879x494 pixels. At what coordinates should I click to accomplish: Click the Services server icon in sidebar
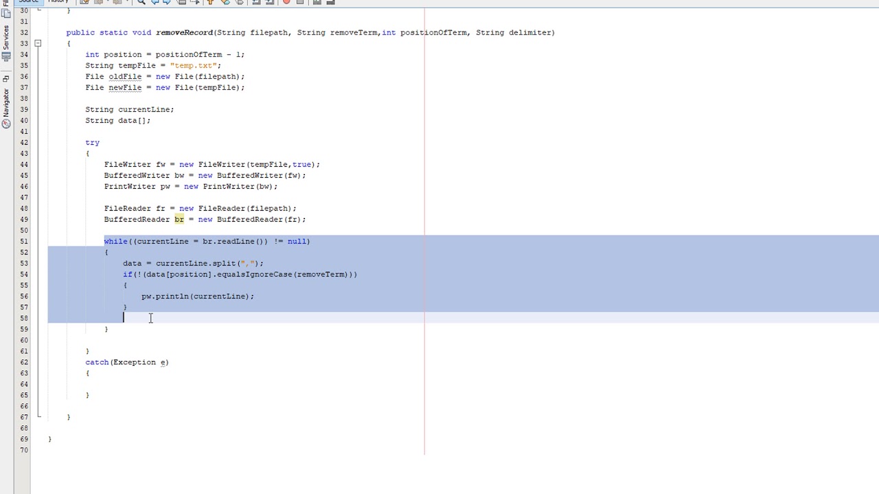(6, 58)
